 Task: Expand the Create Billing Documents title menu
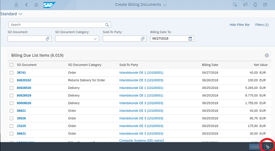165,5
